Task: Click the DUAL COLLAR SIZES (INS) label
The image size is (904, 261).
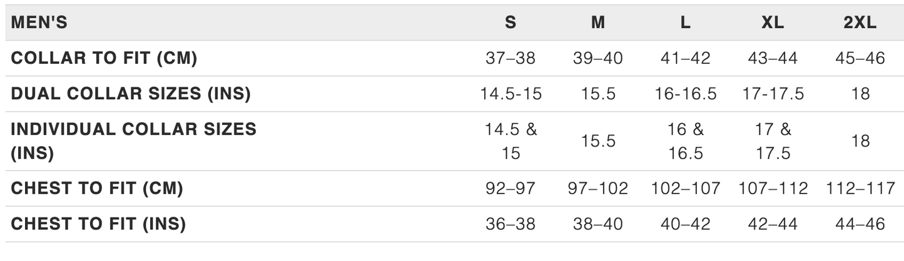Action: click(131, 94)
